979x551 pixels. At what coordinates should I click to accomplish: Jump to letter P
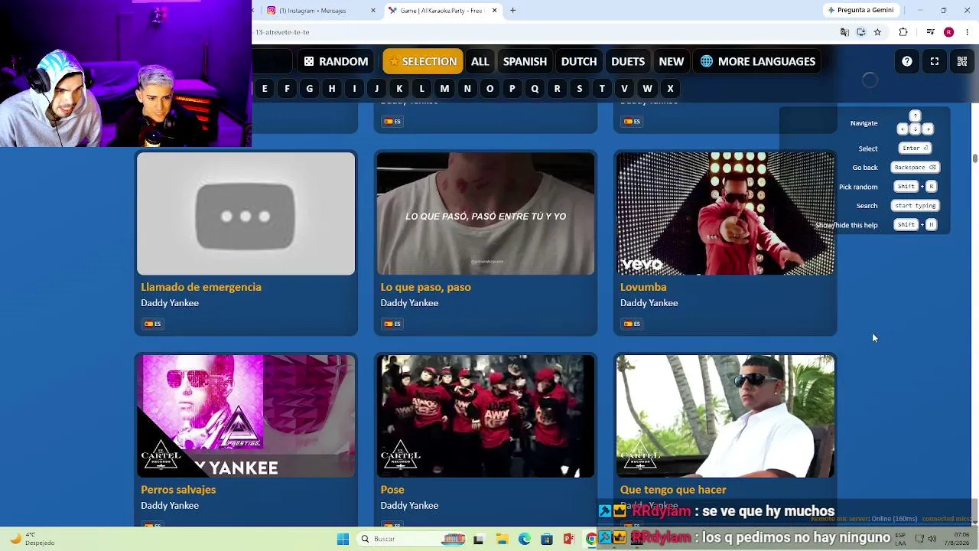(x=512, y=89)
